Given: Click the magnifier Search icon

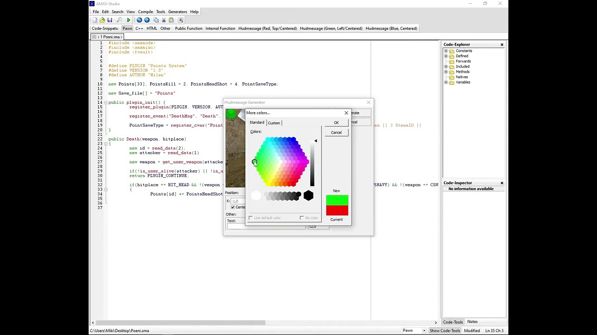Looking at the screenshot, I should click(x=119, y=20).
